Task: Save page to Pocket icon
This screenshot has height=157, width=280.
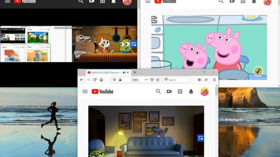Action: pyautogui.click(x=152, y=80)
